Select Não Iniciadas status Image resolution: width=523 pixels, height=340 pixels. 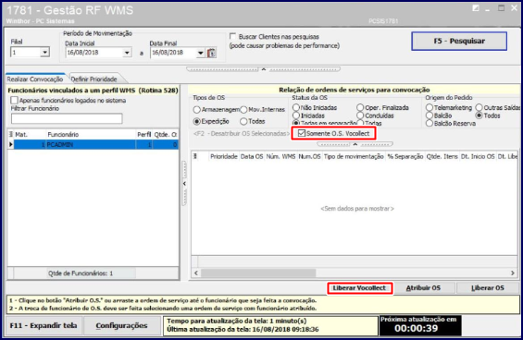296,107
